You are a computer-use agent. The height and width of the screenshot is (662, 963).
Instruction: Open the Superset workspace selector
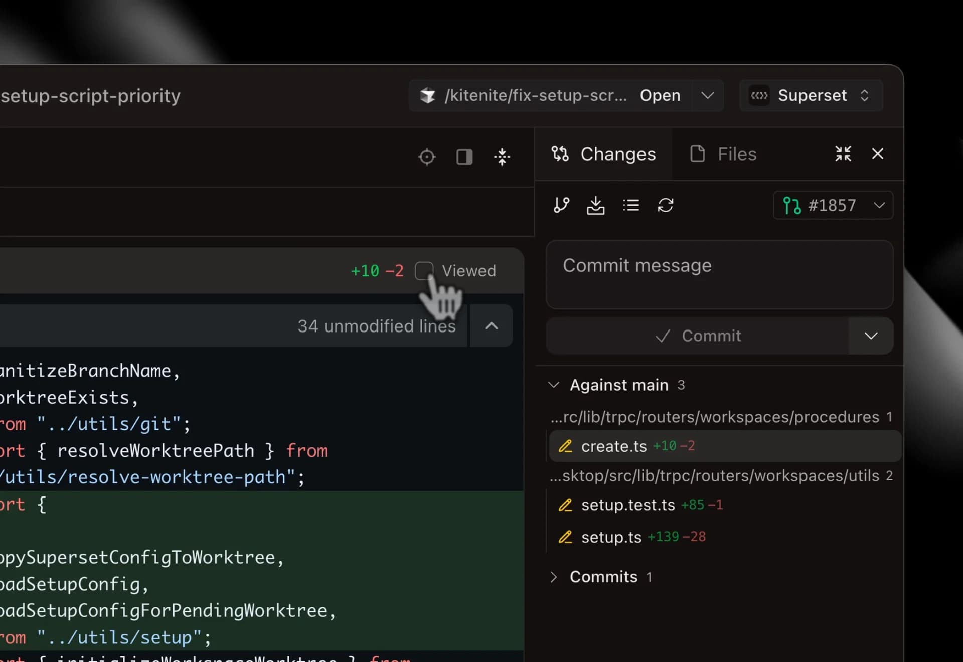(x=811, y=96)
